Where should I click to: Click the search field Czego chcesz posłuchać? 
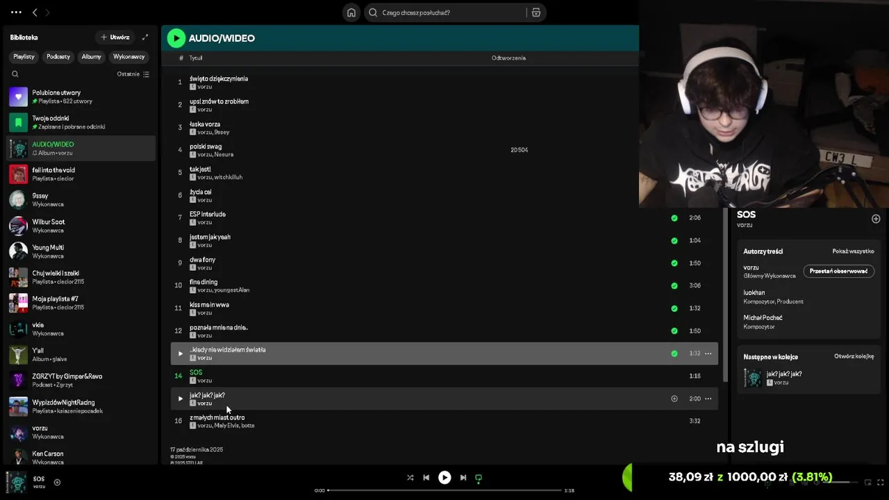pos(444,12)
